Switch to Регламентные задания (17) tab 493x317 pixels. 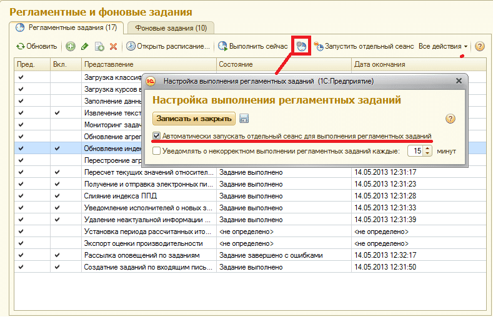(66, 27)
